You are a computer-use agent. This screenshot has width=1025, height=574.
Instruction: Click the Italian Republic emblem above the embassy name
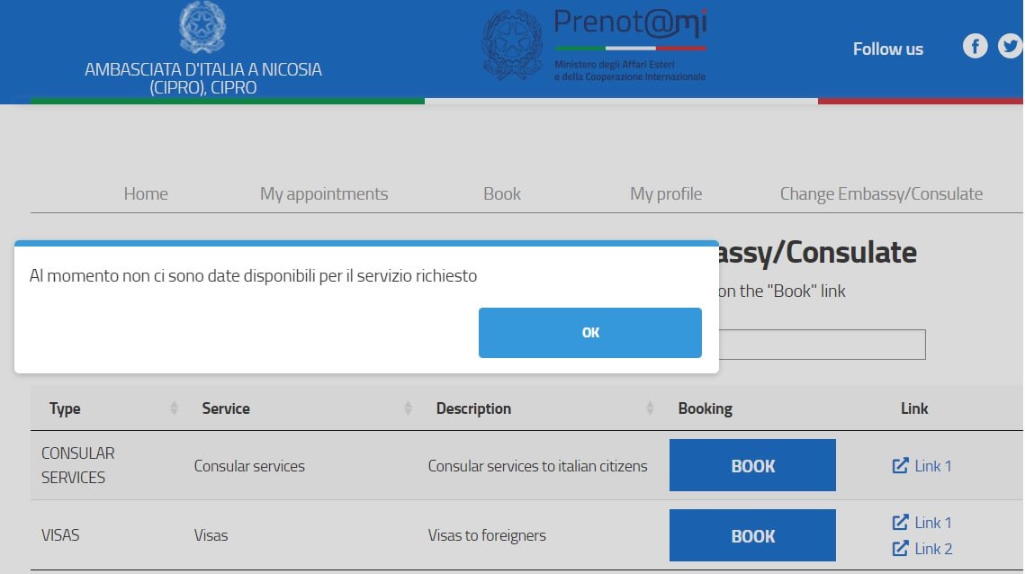pyautogui.click(x=202, y=27)
